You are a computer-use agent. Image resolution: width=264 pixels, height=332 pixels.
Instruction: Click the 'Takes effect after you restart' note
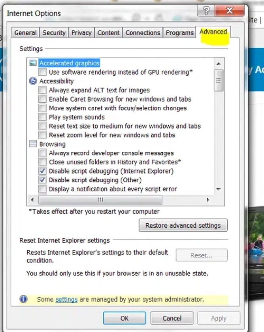[94, 211]
